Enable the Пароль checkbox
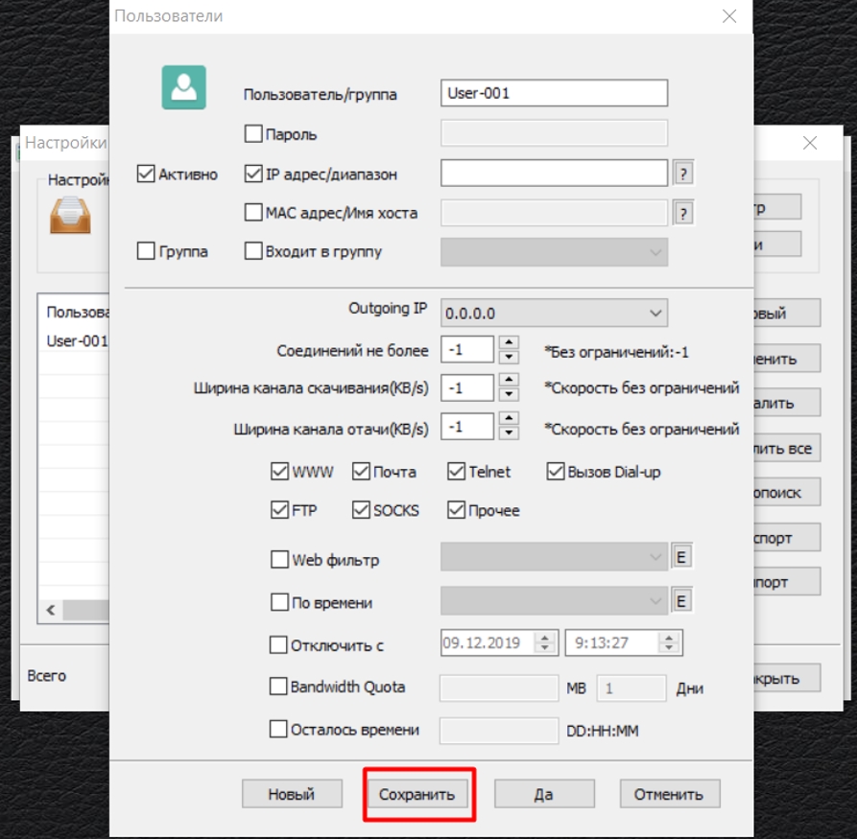The image size is (857, 839). pyautogui.click(x=253, y=133)
